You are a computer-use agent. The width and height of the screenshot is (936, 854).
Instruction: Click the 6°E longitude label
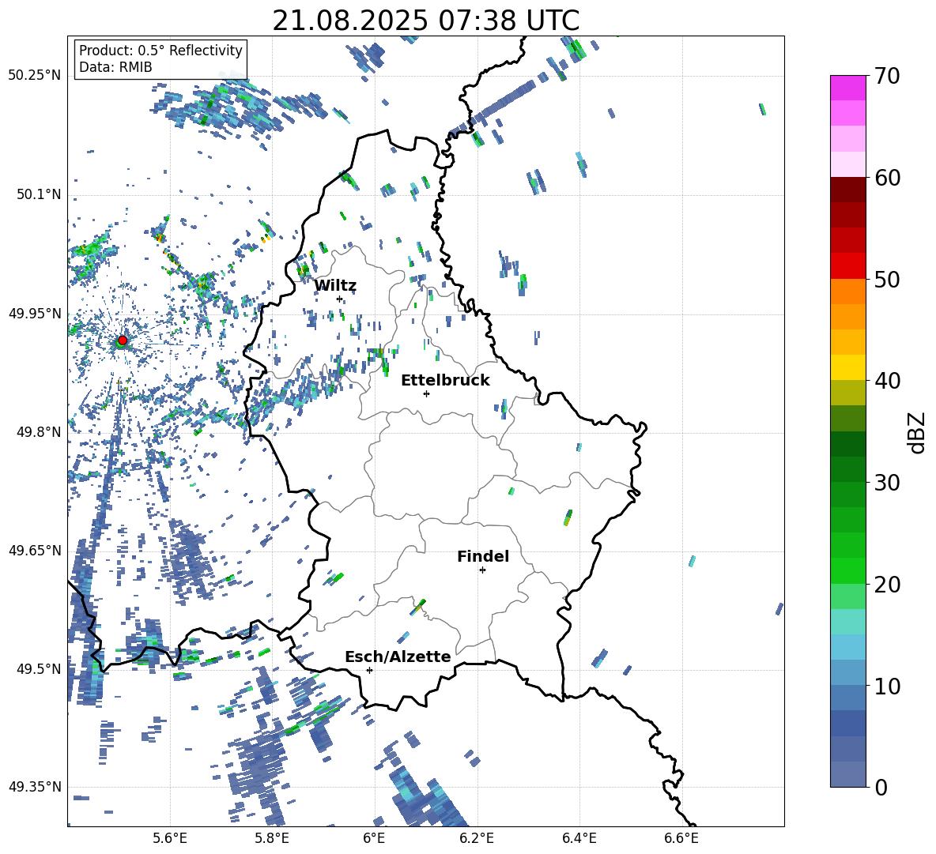click(x=374, y=839)
